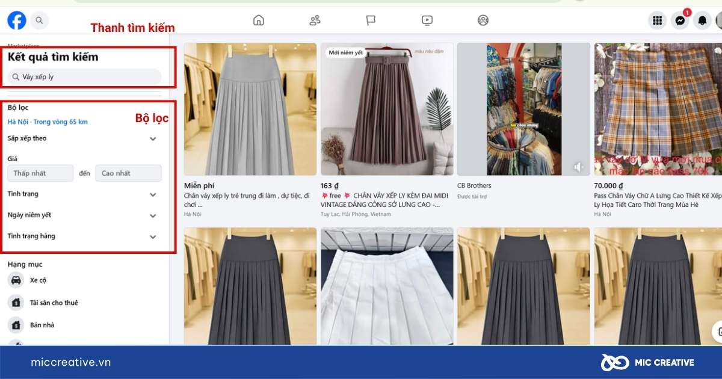This screenshot has width=722, height=379.
Task: Click the Hạng mục section heading
Action: coord(25,264)
